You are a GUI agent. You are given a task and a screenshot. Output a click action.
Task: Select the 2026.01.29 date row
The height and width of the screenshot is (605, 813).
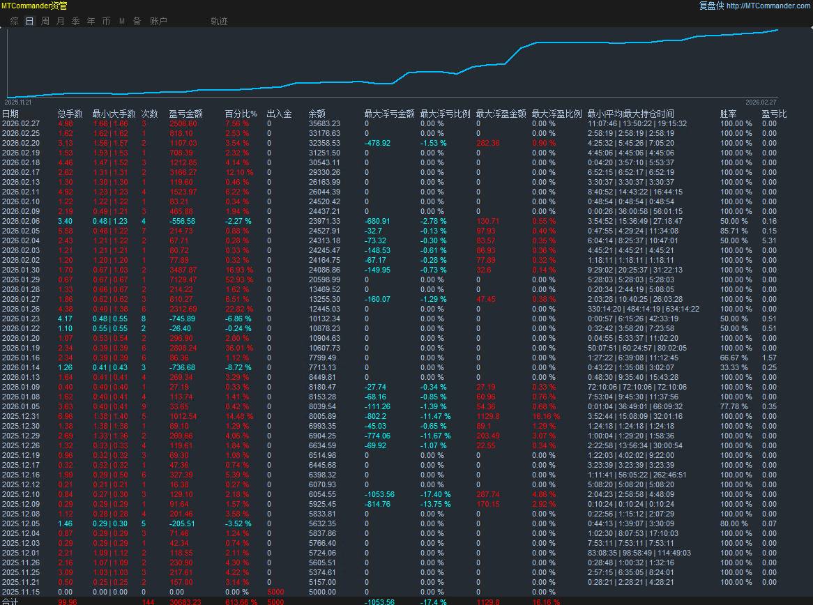[20, 279]
